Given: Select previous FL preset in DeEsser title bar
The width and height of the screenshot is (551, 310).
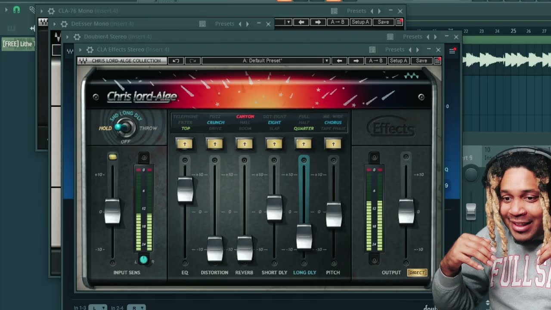Looking at the screenshot, I should [x=240, y=24].
